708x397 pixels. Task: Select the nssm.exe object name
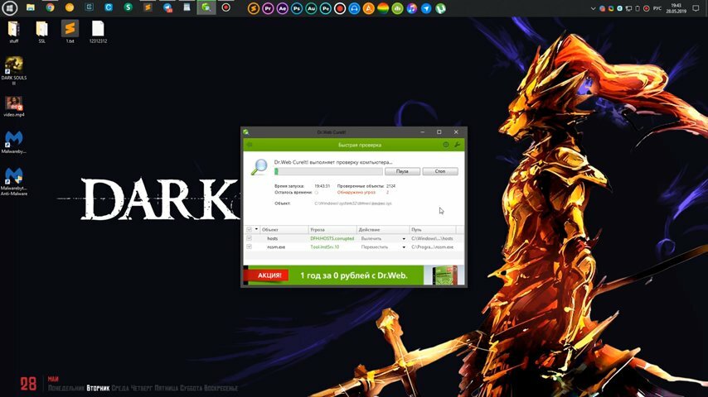(276, 247)
